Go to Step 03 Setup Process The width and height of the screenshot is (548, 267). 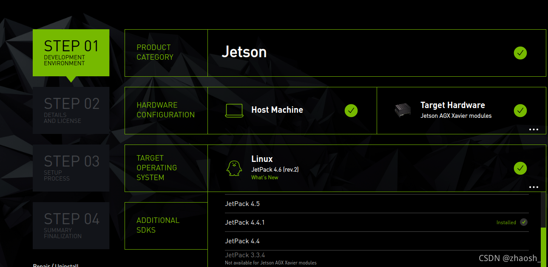point(71,168)
